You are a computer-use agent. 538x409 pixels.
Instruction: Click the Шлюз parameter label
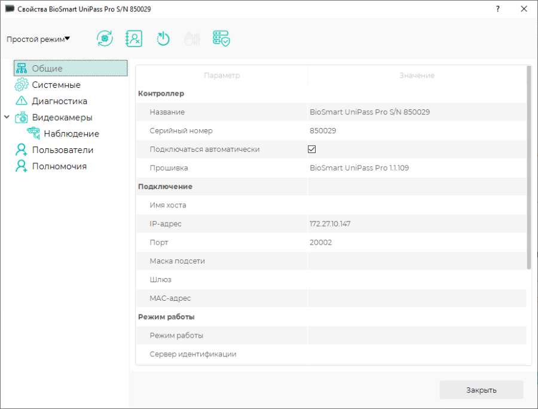[160, 280]
